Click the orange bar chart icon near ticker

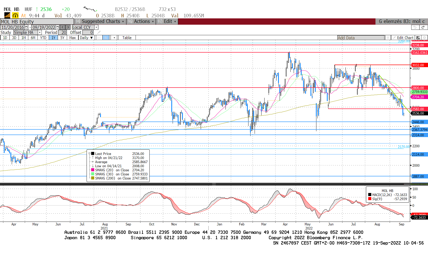tap(7, 15)
